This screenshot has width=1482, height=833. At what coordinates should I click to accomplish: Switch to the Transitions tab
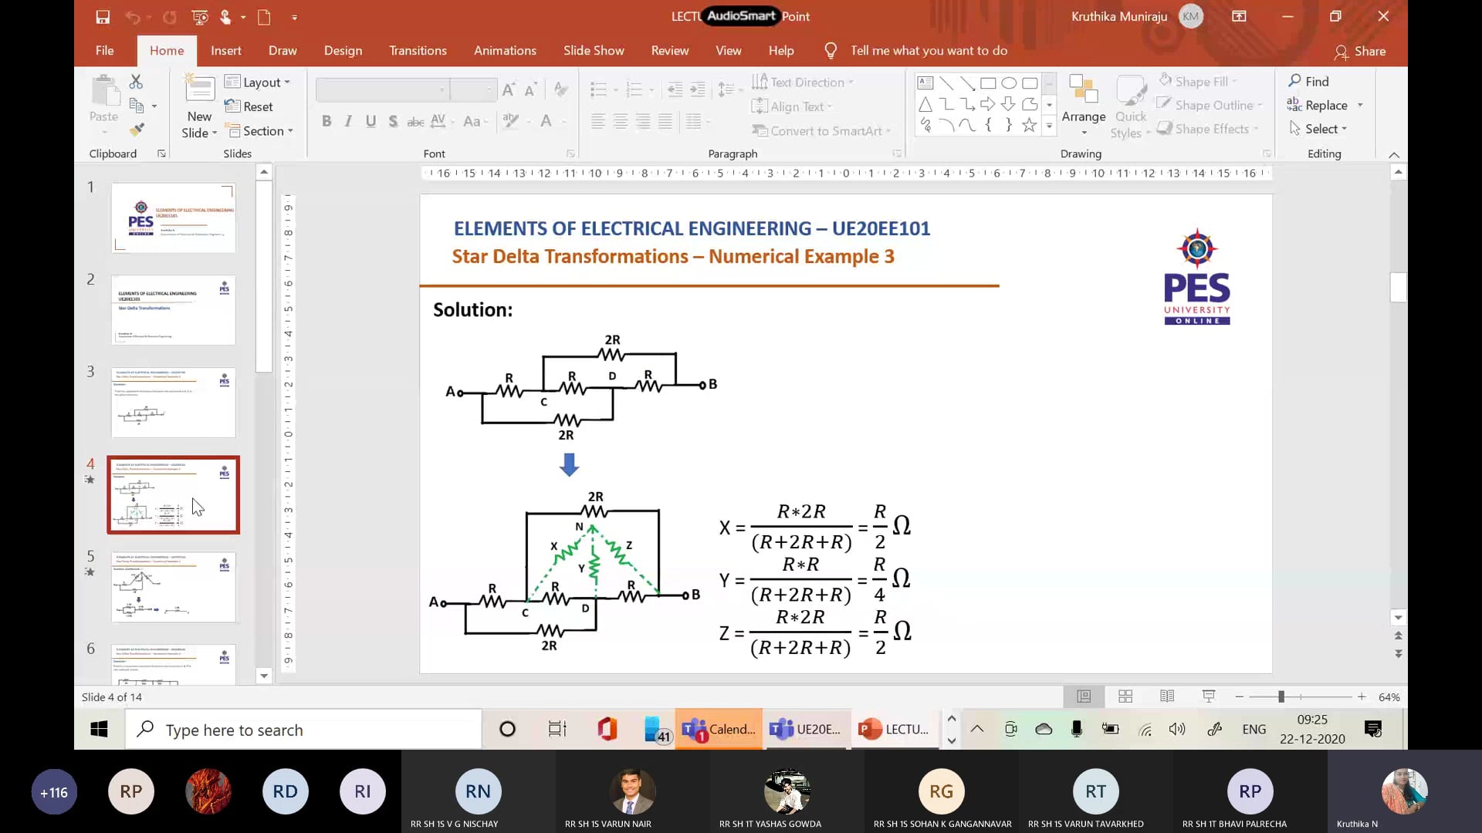click(418, 50)
